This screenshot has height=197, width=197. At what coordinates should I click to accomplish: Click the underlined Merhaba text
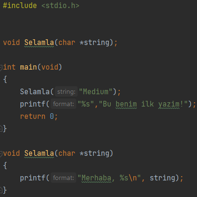tap(96, 178)
